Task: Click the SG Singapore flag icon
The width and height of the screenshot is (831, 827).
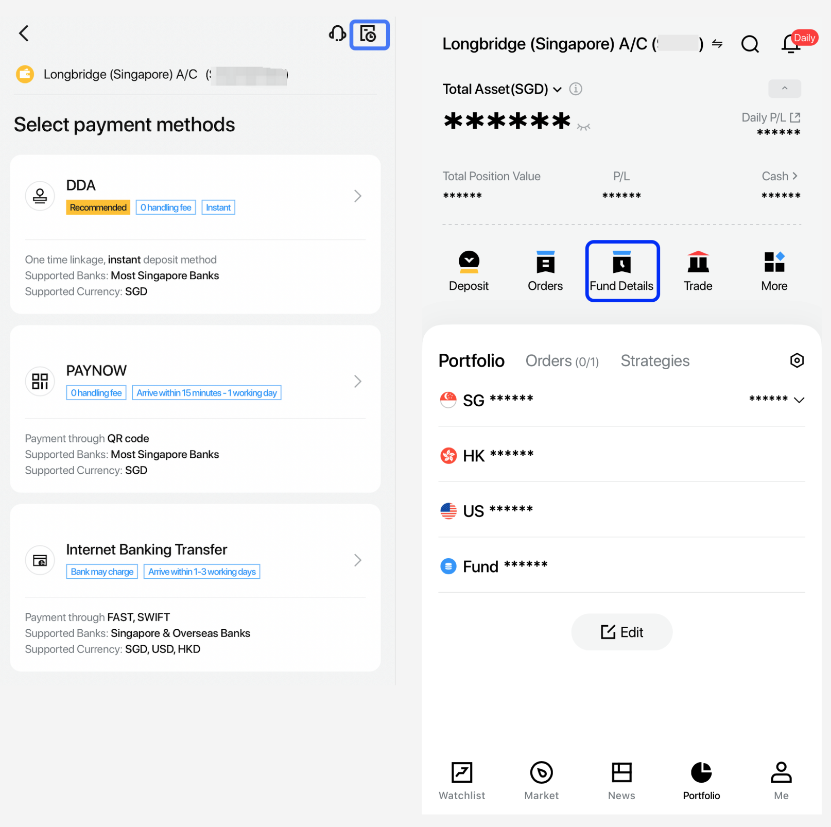Action: (448, 400)
